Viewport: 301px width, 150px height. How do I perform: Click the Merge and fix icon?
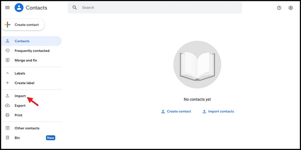click(8, 60)
